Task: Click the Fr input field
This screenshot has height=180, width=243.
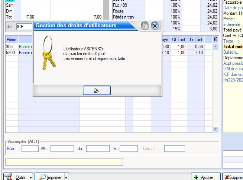Action: [x=129, y=149]
